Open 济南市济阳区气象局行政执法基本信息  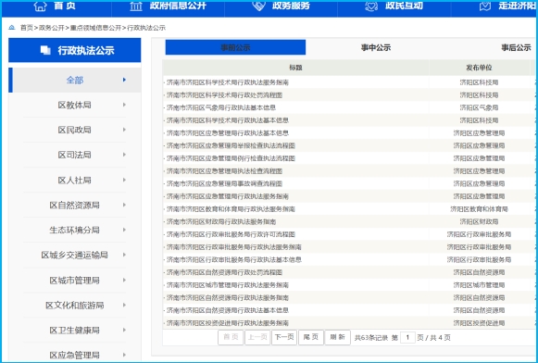click(221, 107)
